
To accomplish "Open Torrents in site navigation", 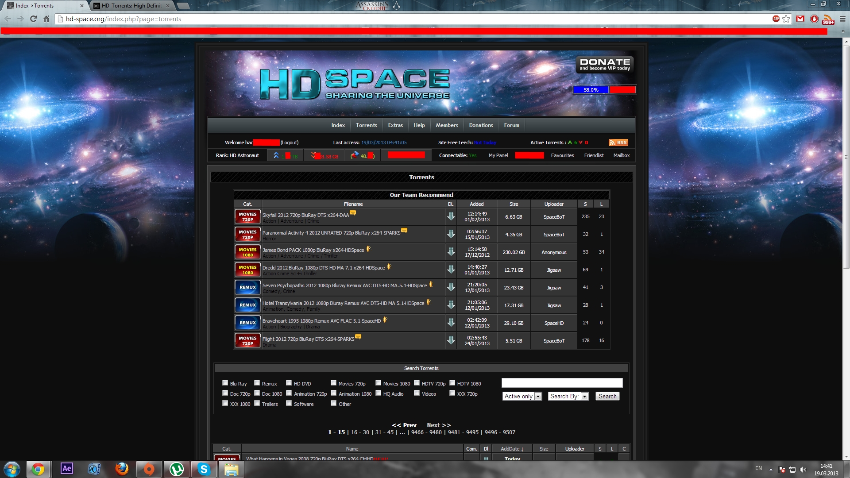I will (x=366, y=125).
